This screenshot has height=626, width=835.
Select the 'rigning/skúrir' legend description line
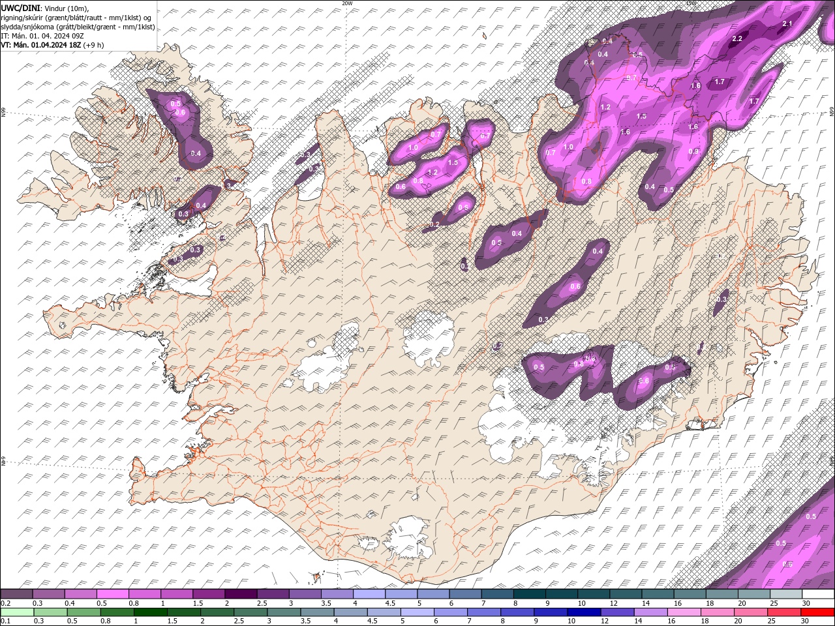pos(76,18)
